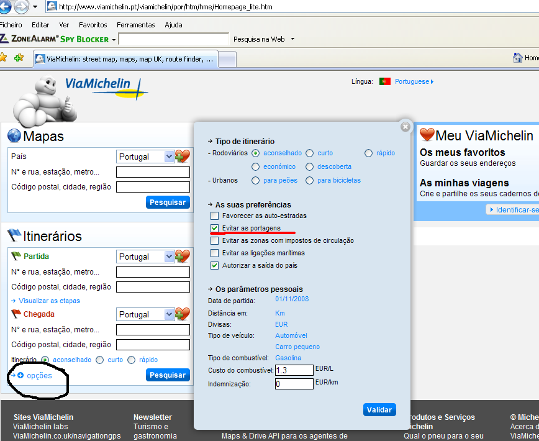The height and width of the screenshot is (441, 539).
Task: Click the Mapas street address input field
Action: (x=153, y=172)
